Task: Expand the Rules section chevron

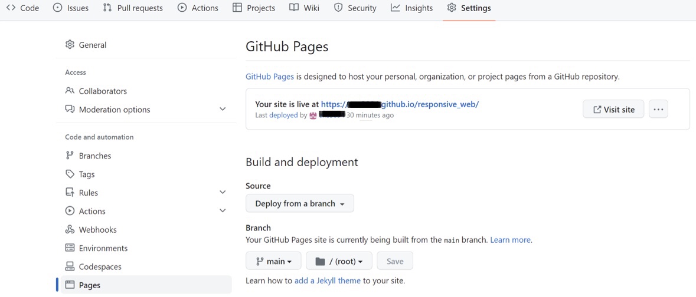Action: point(223,192)
